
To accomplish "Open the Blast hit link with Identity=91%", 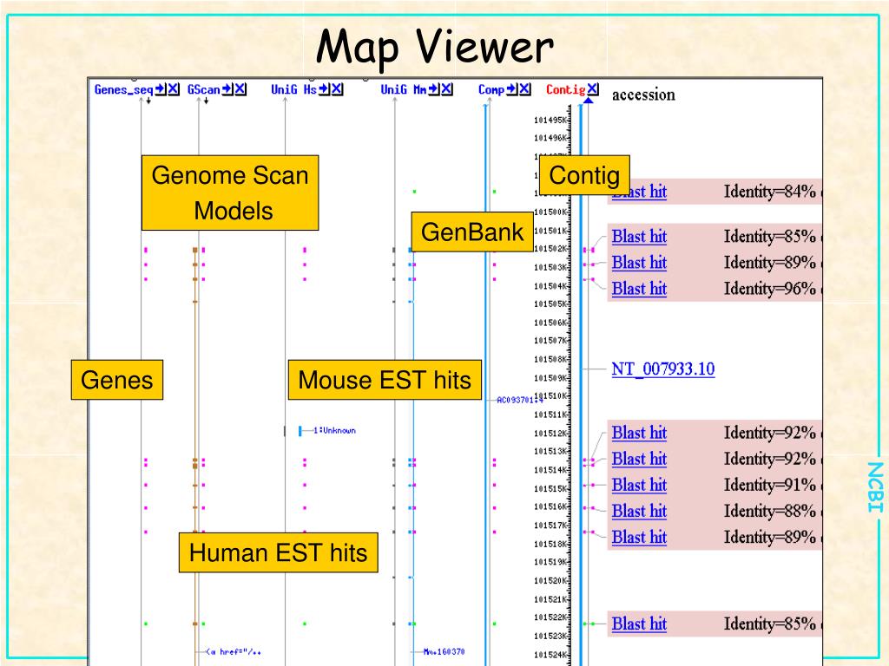I will [x=639, y=486].
